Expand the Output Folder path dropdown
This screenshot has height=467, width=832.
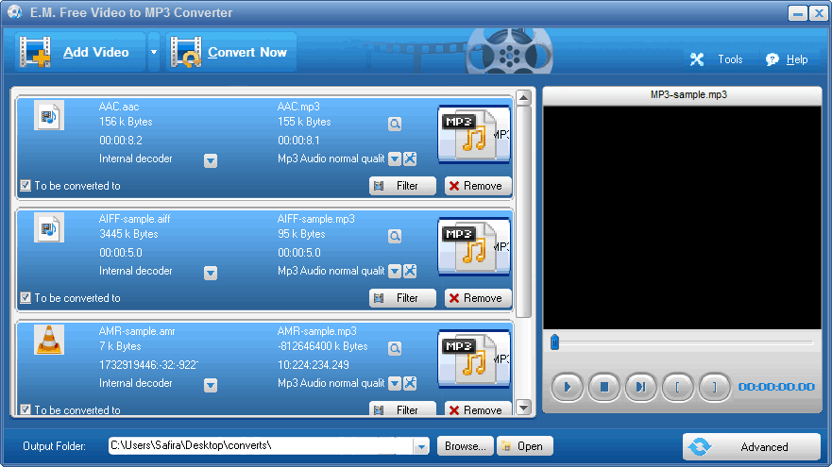pyautogui.click(x=421, y=446)
